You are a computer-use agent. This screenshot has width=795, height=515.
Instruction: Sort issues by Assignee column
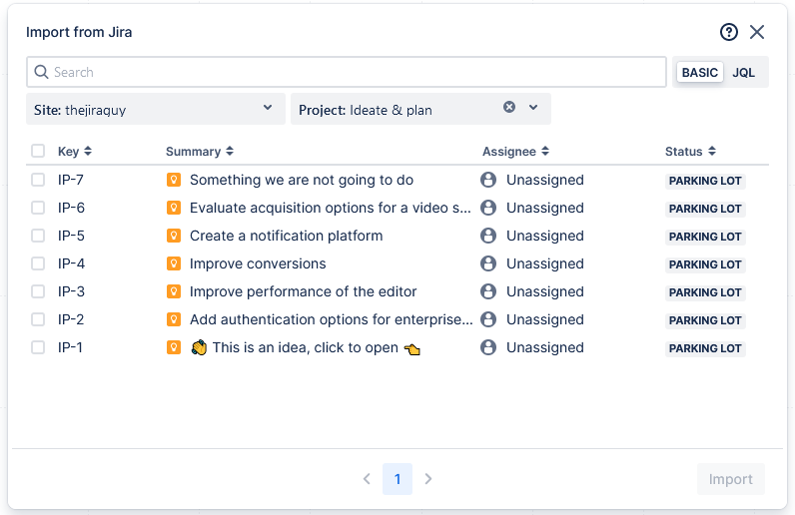click(x=545, y=152)
